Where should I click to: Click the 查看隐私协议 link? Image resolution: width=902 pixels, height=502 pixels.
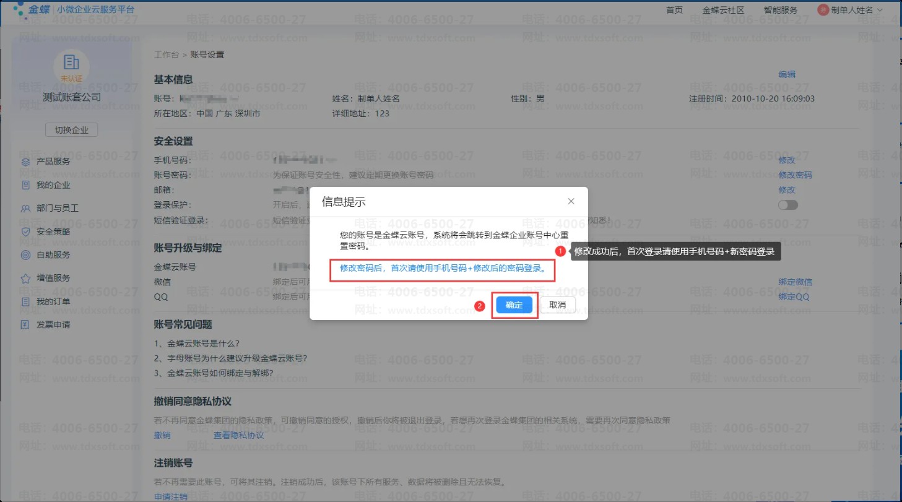click(238, 435)
